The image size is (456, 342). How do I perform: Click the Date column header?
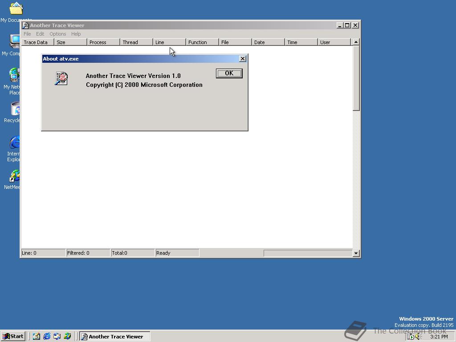(x=269, y=42)
